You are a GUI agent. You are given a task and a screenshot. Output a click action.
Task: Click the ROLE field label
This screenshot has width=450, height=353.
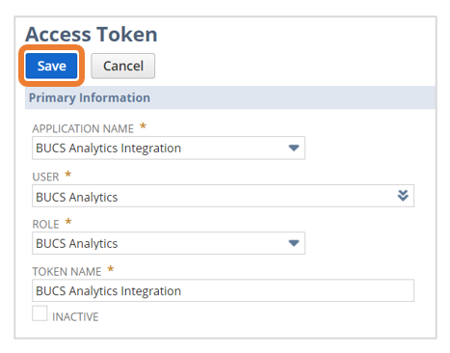pos(45,224)
